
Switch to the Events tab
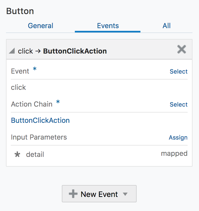(108, 26)
